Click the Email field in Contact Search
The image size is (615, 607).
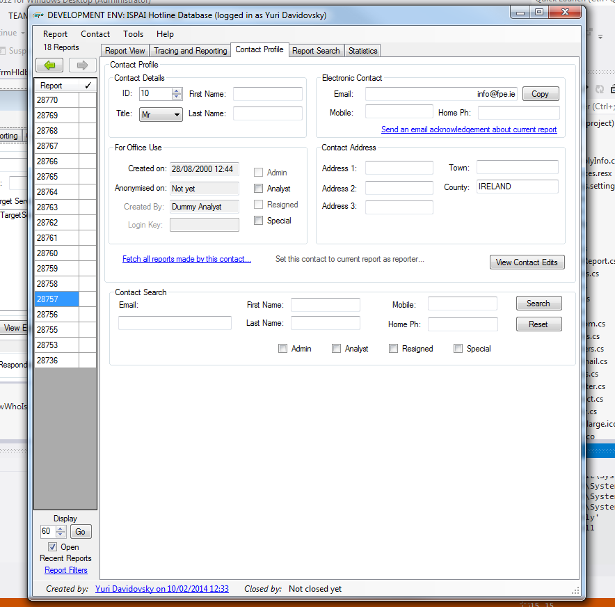pyautogui.click(x=175, y=323)
